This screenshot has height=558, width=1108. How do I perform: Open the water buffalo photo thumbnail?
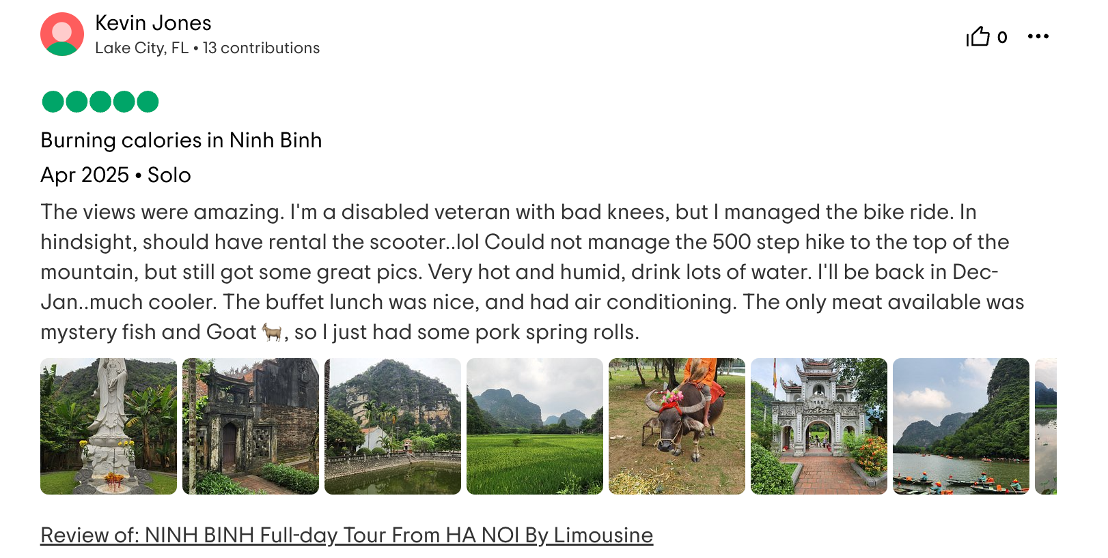point(677,426)
